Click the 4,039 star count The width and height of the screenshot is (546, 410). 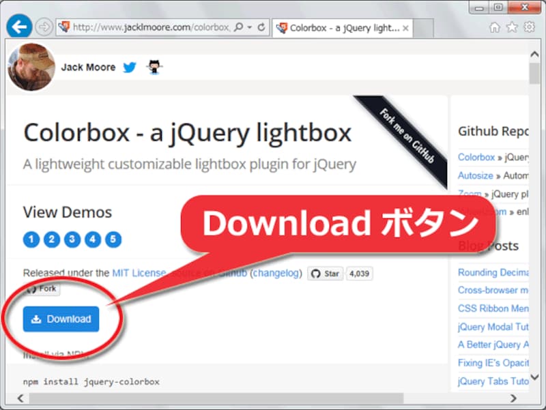(359, 274)
